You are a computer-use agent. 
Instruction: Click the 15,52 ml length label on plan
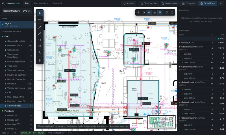point(62,110)
